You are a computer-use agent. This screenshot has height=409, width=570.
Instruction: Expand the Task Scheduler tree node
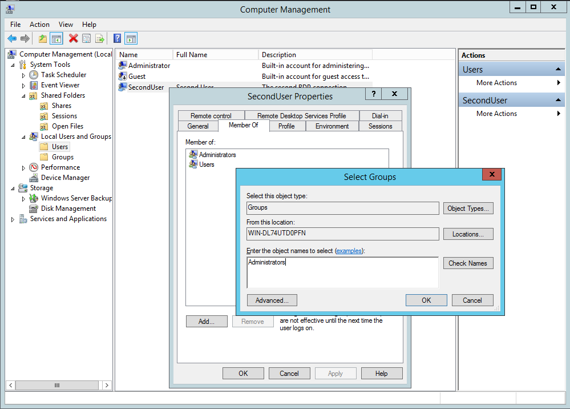23,75
